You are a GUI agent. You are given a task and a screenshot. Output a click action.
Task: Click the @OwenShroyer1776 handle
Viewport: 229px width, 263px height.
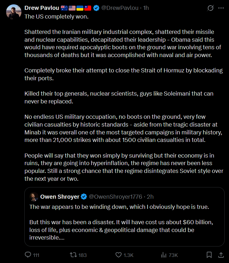click(115, 197)
